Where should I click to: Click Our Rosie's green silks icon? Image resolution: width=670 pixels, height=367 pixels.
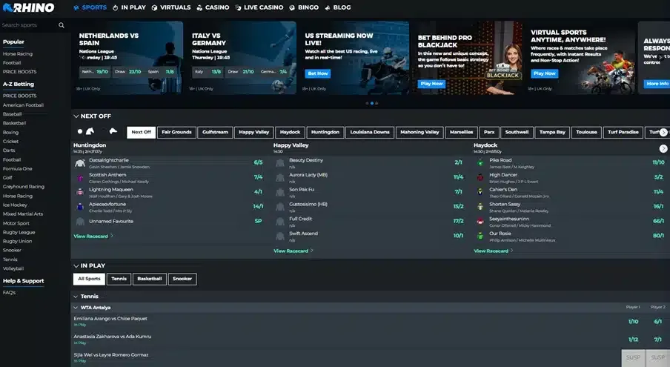[480, 237]
